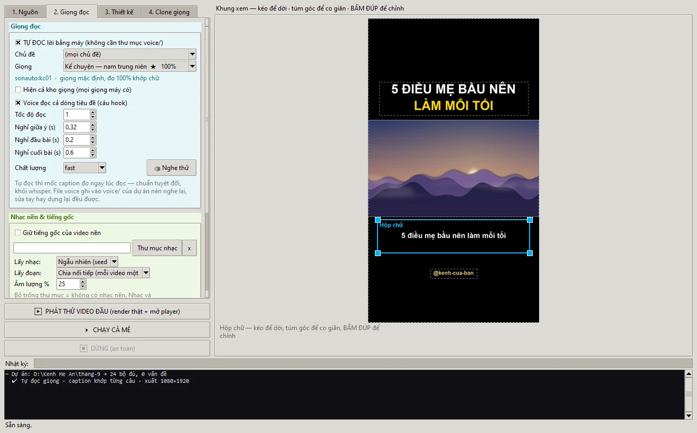The height and width of the screenshot is (433, 697).
Task: Click the sunset mountains image in preview
Action: (x=454, y=168)
